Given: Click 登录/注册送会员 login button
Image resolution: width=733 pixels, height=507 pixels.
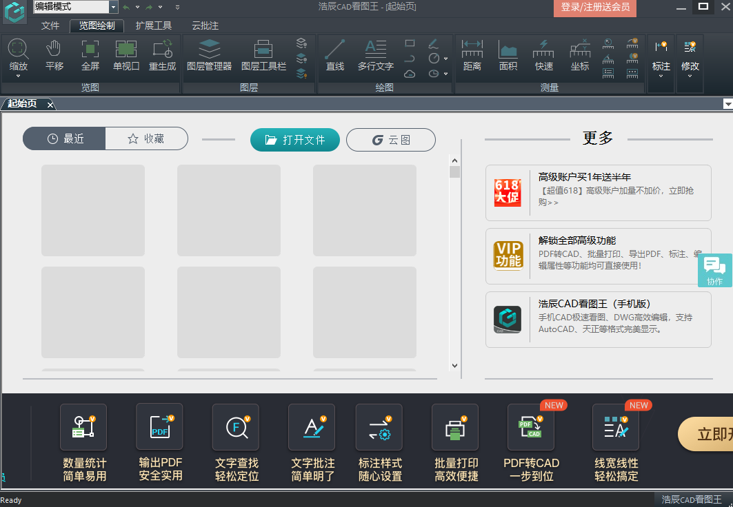Looking at the screenshot, I should pos(595,7).
